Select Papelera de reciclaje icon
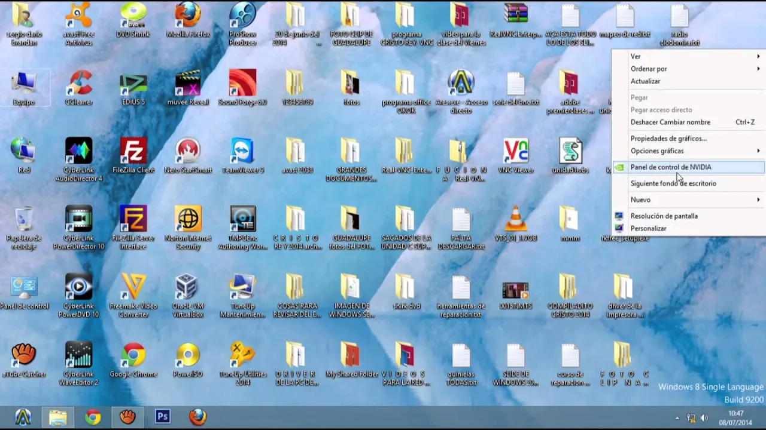This screenshot has height=430, width=766. point(24,228)
